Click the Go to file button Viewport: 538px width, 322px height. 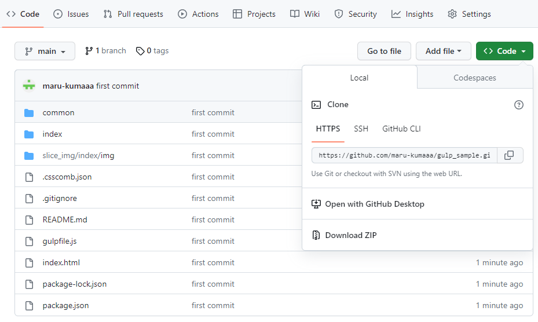pyautogui.click(x=384, y=51)
